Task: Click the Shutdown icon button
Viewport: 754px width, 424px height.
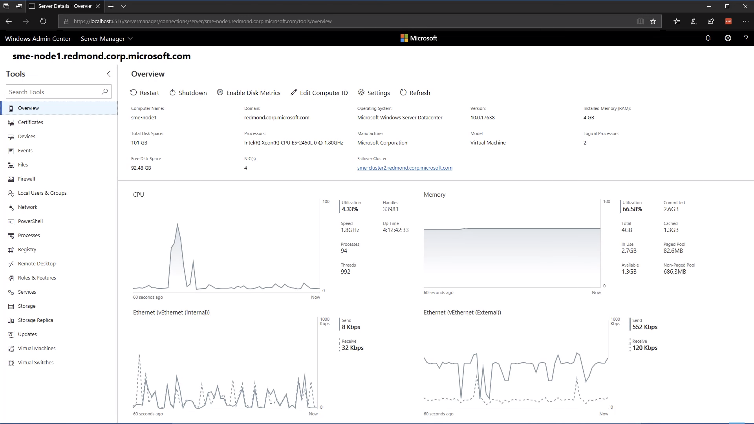Action: [172, 93]
